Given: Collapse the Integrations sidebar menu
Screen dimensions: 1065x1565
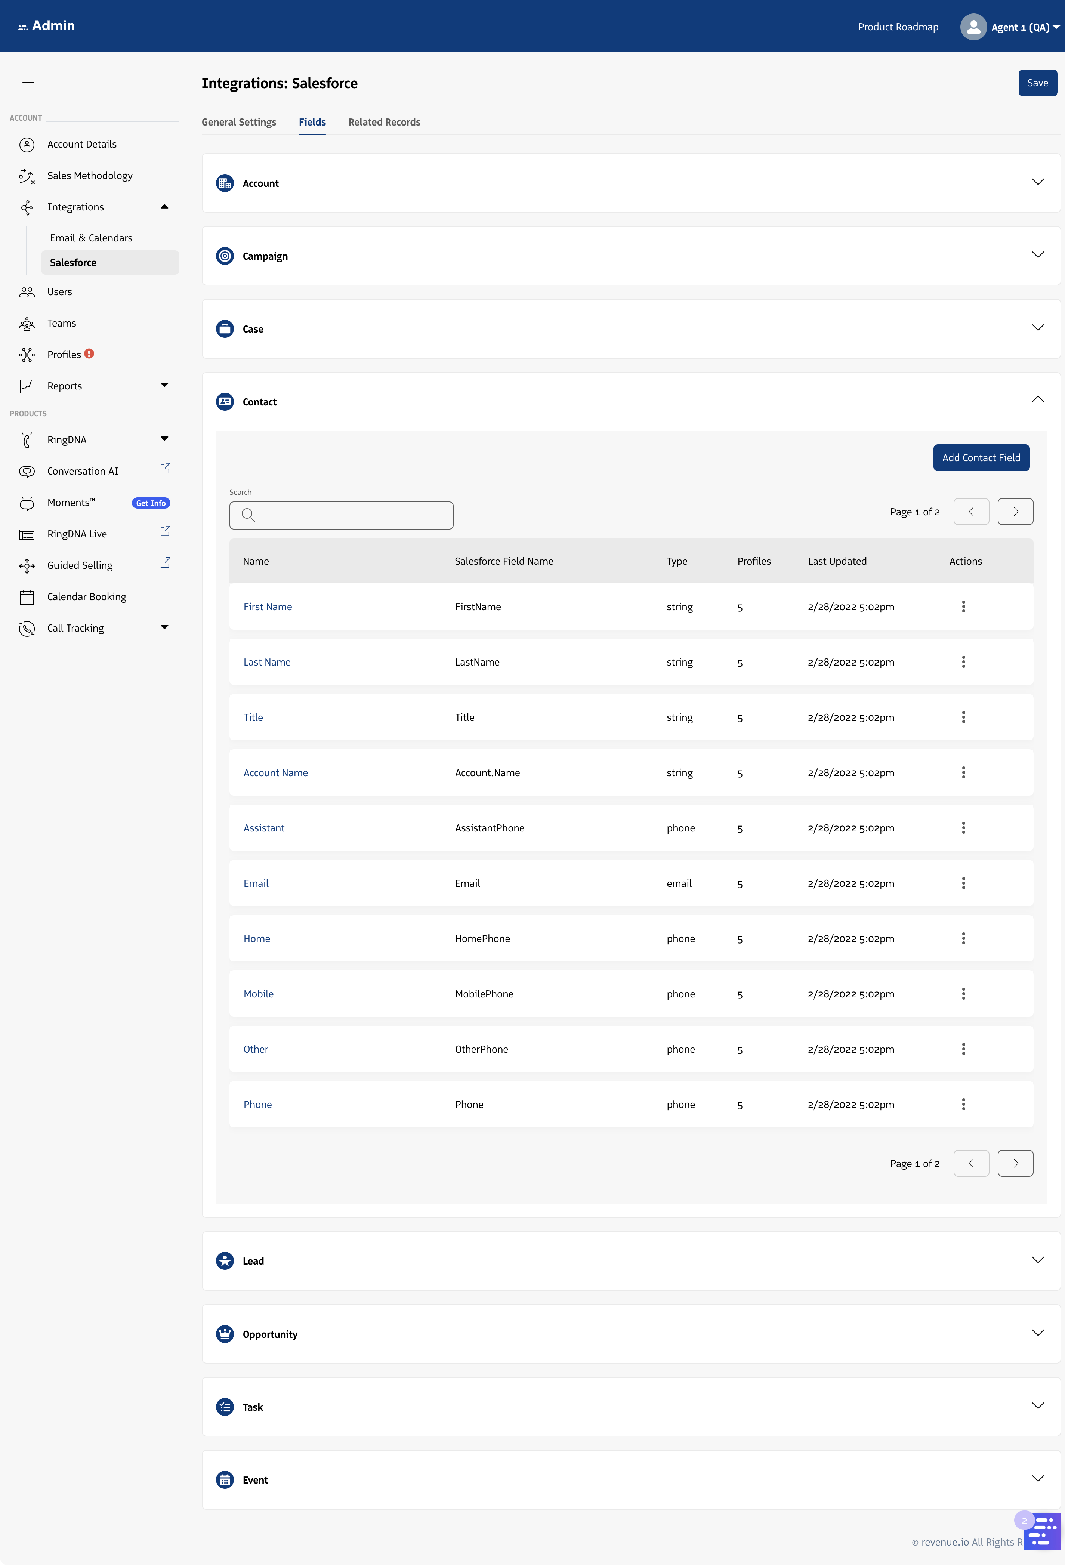Looking at the screenshot, I should (x=164, y=207).
